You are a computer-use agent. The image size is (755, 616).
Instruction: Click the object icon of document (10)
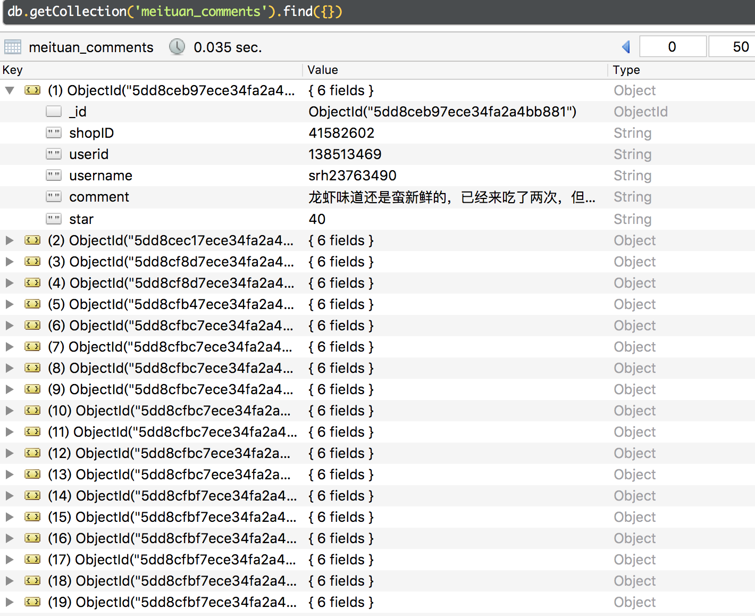pos(32,411)
